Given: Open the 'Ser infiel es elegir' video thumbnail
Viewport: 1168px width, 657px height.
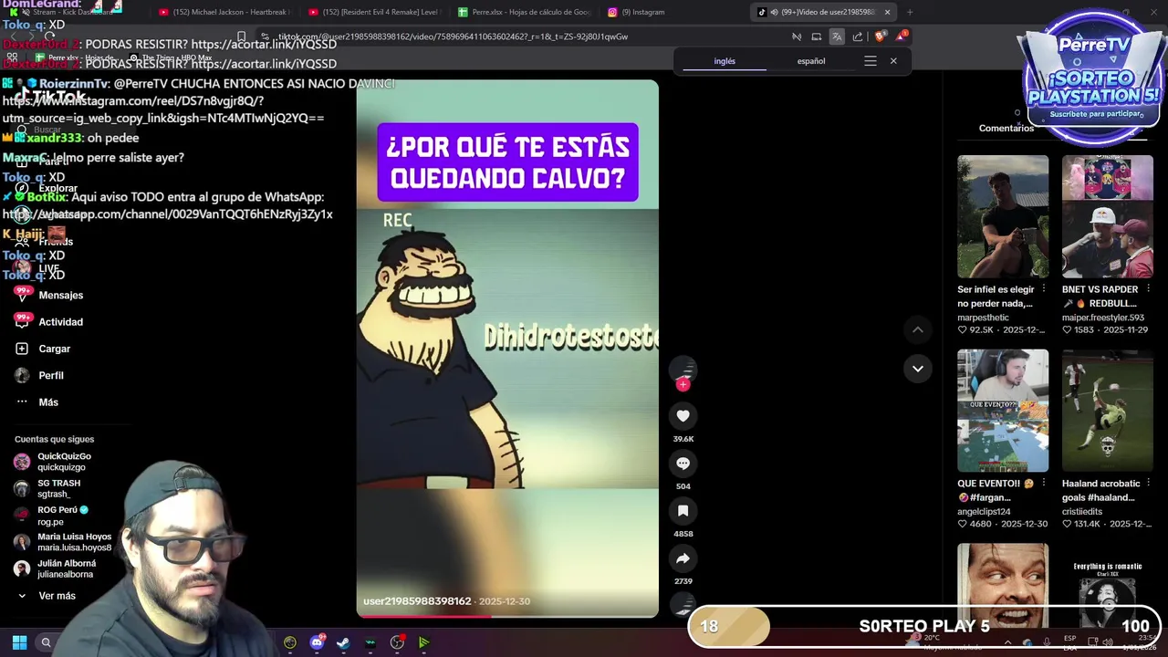Looking at the screenshot, I should tap(1003, 216).
